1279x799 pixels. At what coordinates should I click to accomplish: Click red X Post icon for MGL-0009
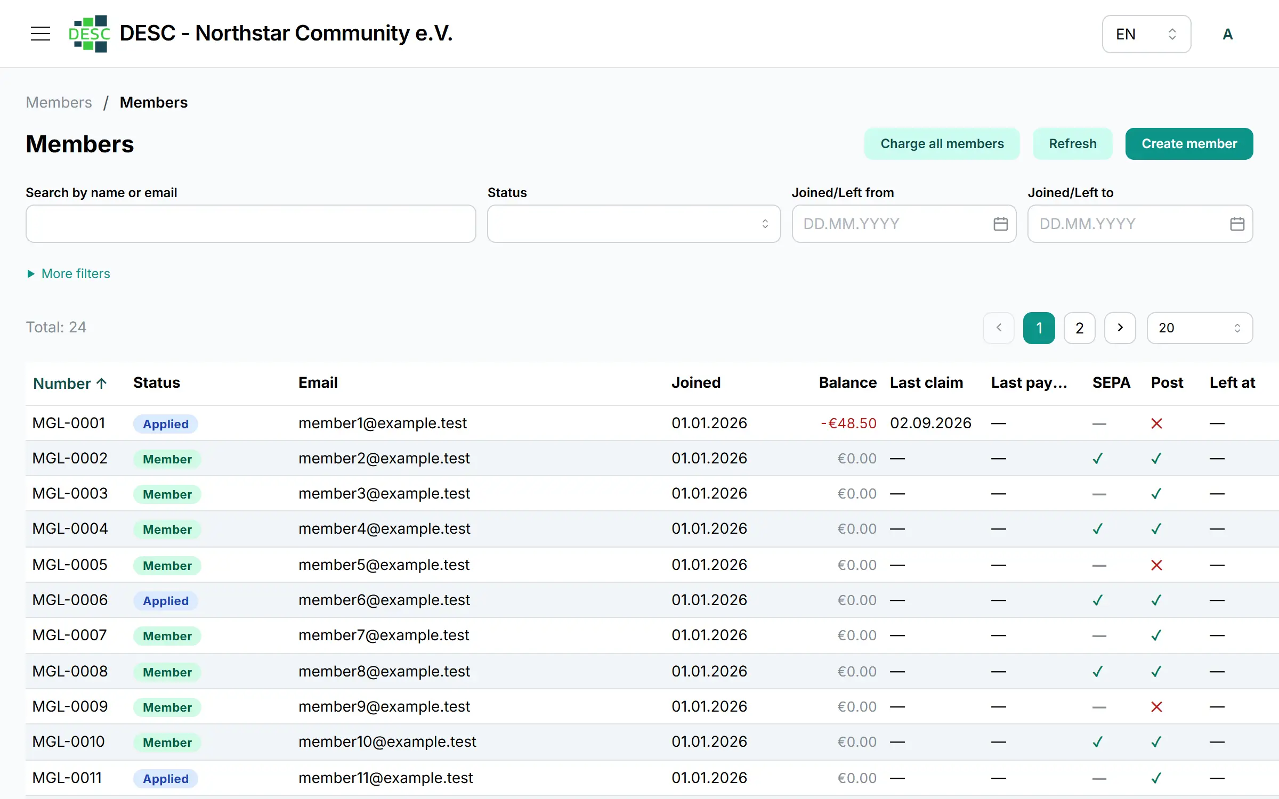[1156, 707]
